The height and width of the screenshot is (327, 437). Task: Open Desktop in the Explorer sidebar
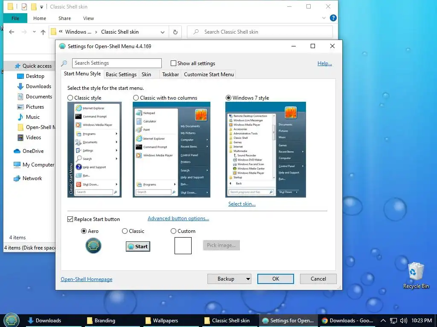[31, 76]
